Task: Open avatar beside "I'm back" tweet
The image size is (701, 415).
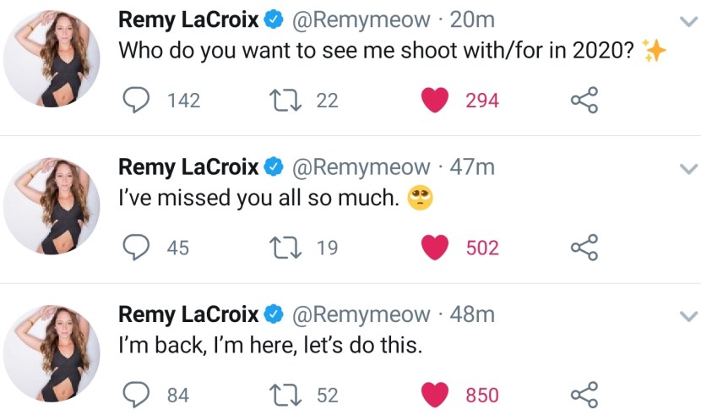Action: (53, 352)
